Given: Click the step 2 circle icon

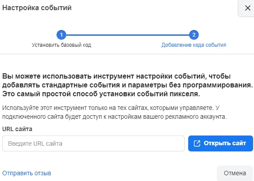Looking at the screenshot, I should pyautogui.click(x=194, y=35).
